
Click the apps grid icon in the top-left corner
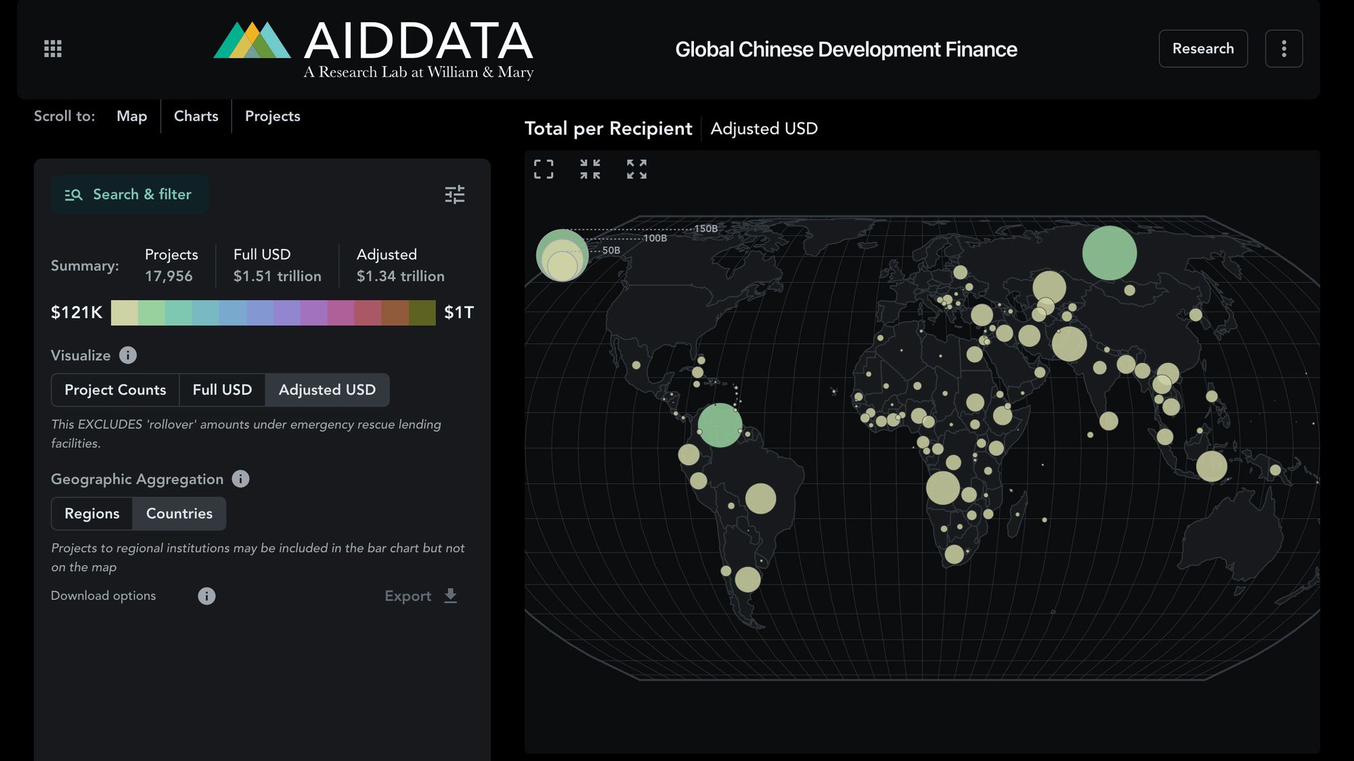(51, 48)
